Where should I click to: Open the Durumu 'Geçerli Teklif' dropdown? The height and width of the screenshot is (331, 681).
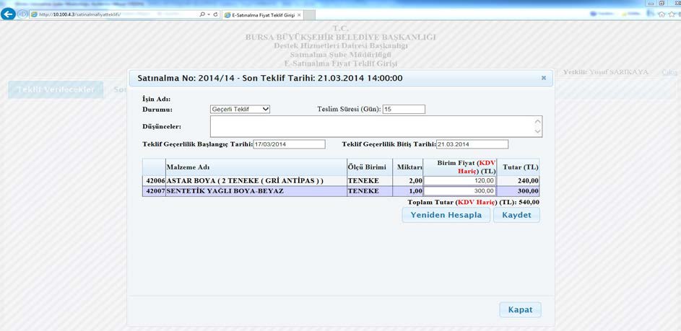point(240,109)
